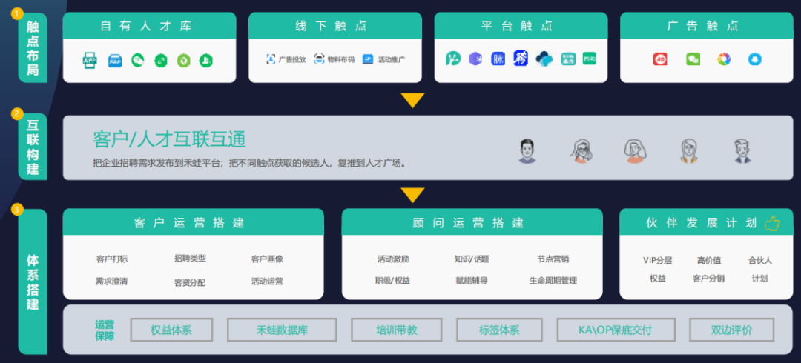This screenshot has width=801, height=363.
Task: Click the dark-teal cloud-shaped platform icon
Action: click(x=544, y=59)
